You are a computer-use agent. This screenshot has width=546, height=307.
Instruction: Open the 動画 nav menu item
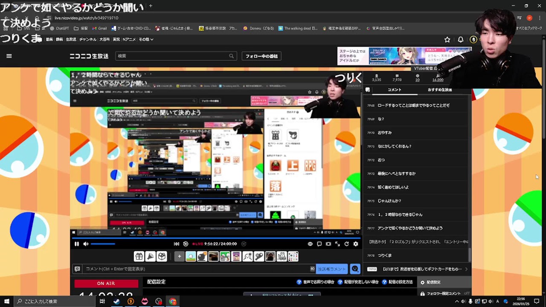(x=49, y=39)
